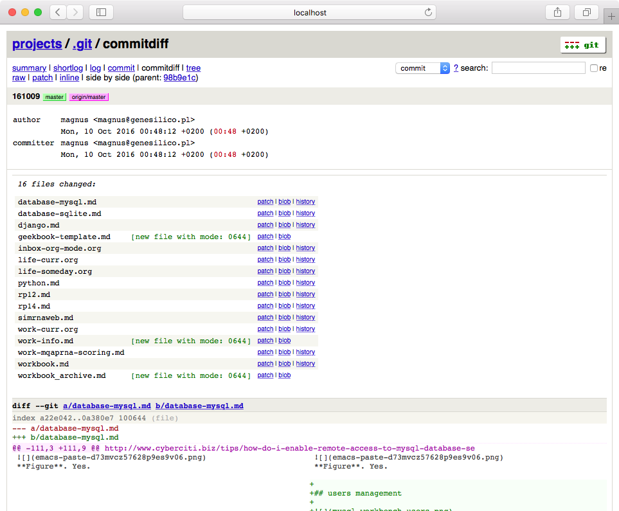The height and width of the screenshot is (511, 619).
Task: Open the projects breadcrumb link
Action: click(37, 44)
